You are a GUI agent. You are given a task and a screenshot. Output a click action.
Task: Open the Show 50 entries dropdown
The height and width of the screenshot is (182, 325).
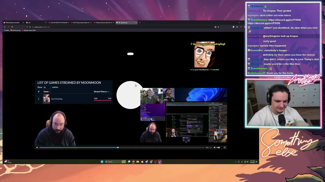pyautogui.click(x=47, y=87)
